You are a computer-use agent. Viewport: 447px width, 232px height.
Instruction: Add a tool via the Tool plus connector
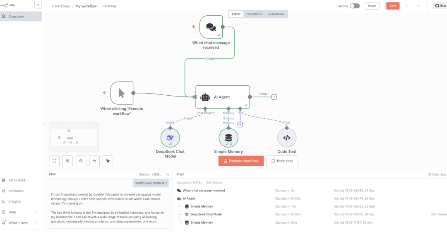point(240,125)
